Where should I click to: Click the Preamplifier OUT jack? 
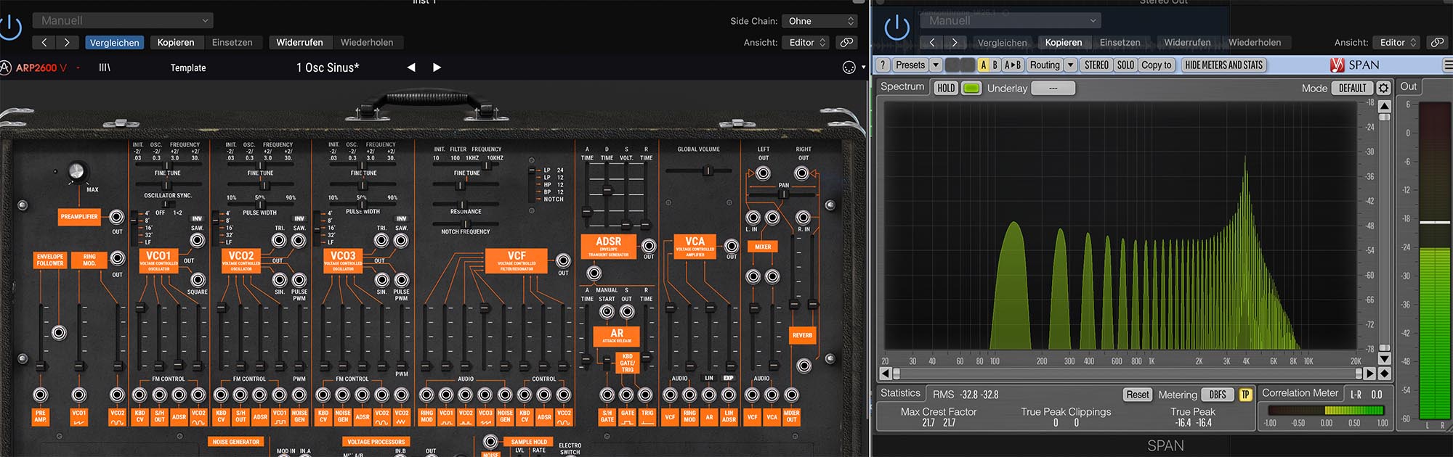point(116,217)
